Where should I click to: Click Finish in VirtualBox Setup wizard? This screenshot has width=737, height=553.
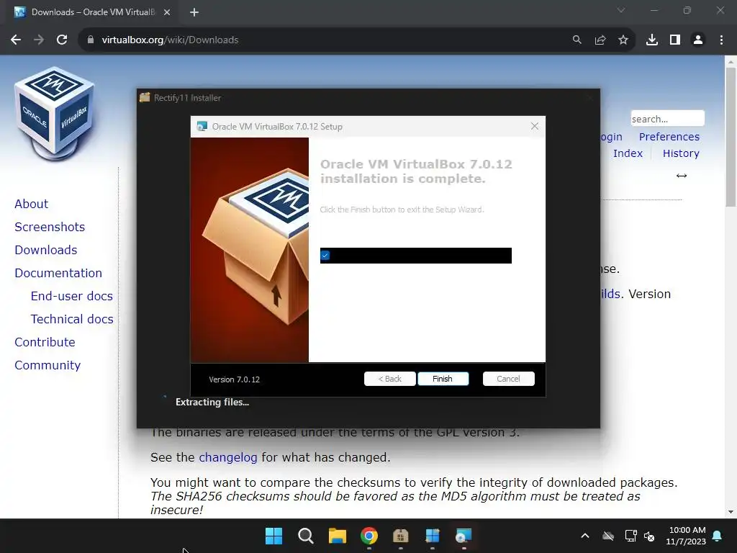click(x=443, y=379)
